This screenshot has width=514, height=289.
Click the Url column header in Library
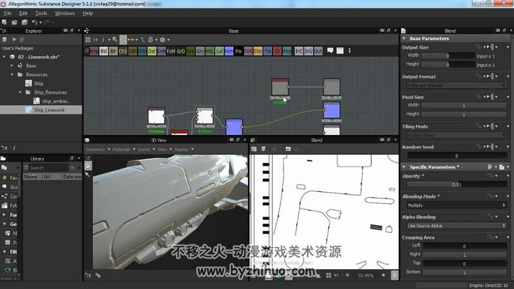(x=52, y=176)
